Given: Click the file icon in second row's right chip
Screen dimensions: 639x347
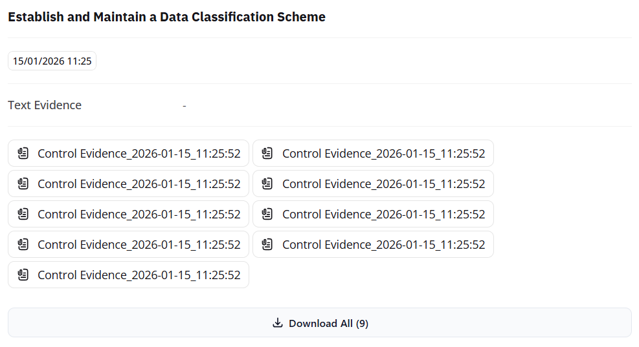Looking at the screenshot, I should click(x=267, y=184).
